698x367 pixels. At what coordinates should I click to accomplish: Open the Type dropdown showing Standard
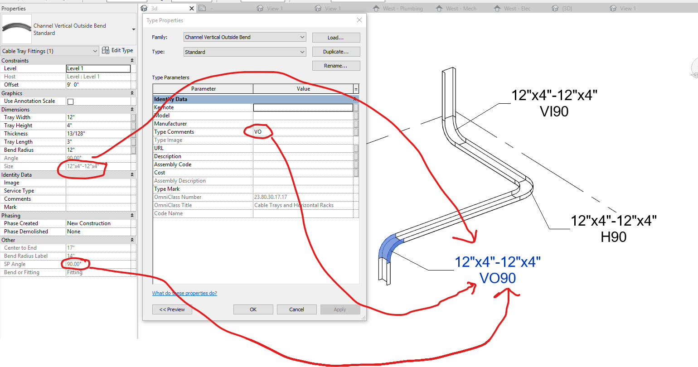click(x=302, y=52)
